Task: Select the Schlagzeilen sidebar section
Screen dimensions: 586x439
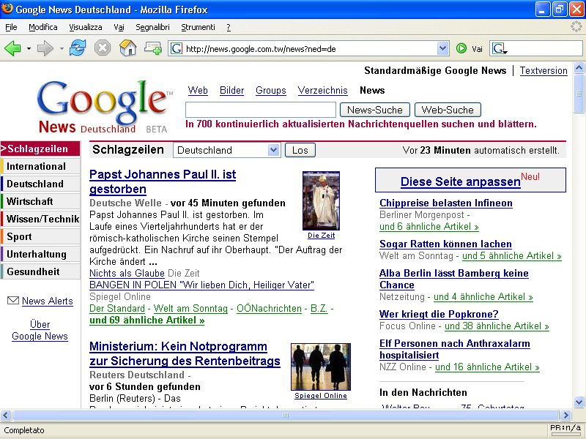Action: [40, 149]
